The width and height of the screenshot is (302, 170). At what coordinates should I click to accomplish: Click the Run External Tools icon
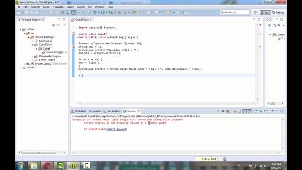111,13
